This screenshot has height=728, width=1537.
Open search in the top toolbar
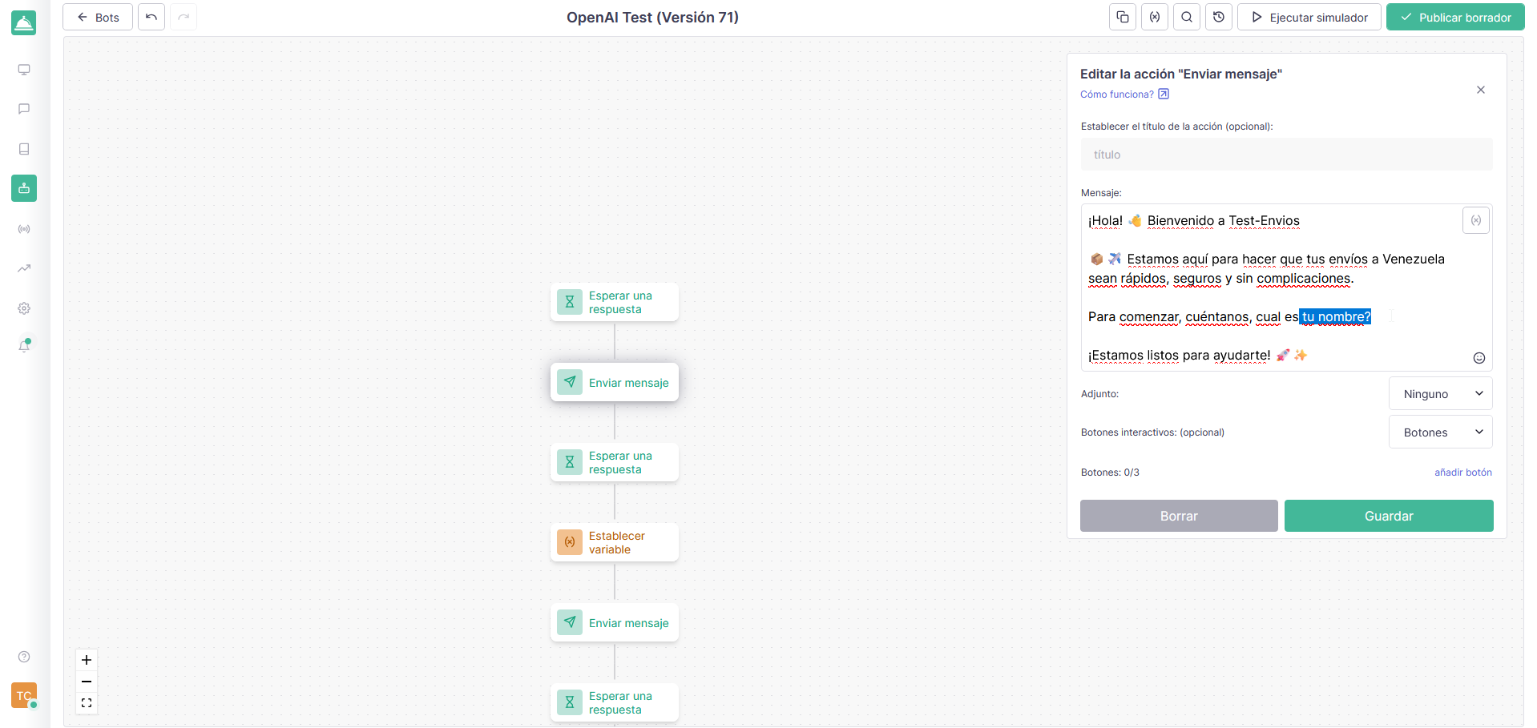tap(1187, 17)
